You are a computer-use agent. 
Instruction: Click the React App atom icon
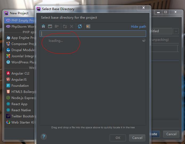(8, 104)
